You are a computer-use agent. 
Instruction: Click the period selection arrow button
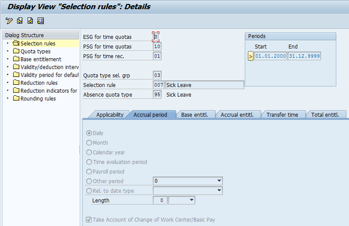coord(250,56)
